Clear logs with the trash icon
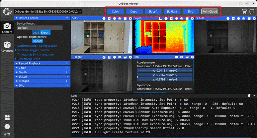This screenshot has width=257, height=138. click(249, 96)
